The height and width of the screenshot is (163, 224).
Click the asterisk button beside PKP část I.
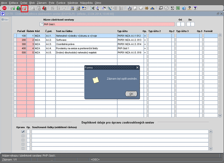(x=41, y=24)
